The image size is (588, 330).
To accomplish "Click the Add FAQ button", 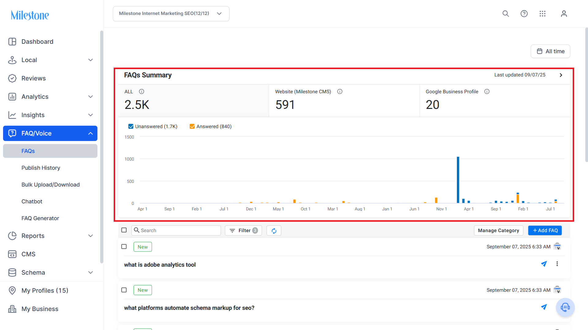I will tap(545, 231).
